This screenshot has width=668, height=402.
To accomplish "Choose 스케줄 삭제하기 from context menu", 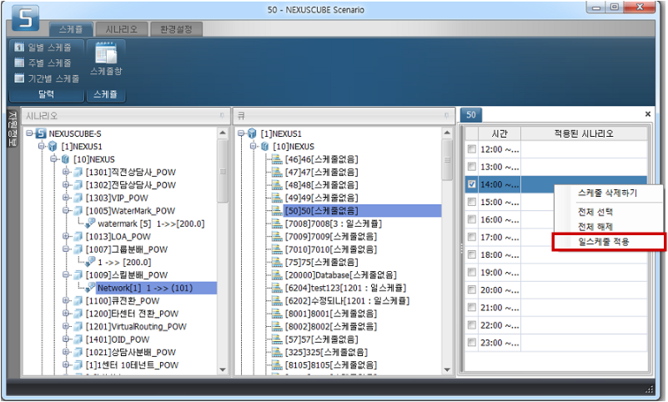I will click(x=607, y=193).
